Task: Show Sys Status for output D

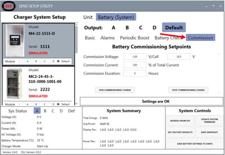Action: [x=61, y=111]
